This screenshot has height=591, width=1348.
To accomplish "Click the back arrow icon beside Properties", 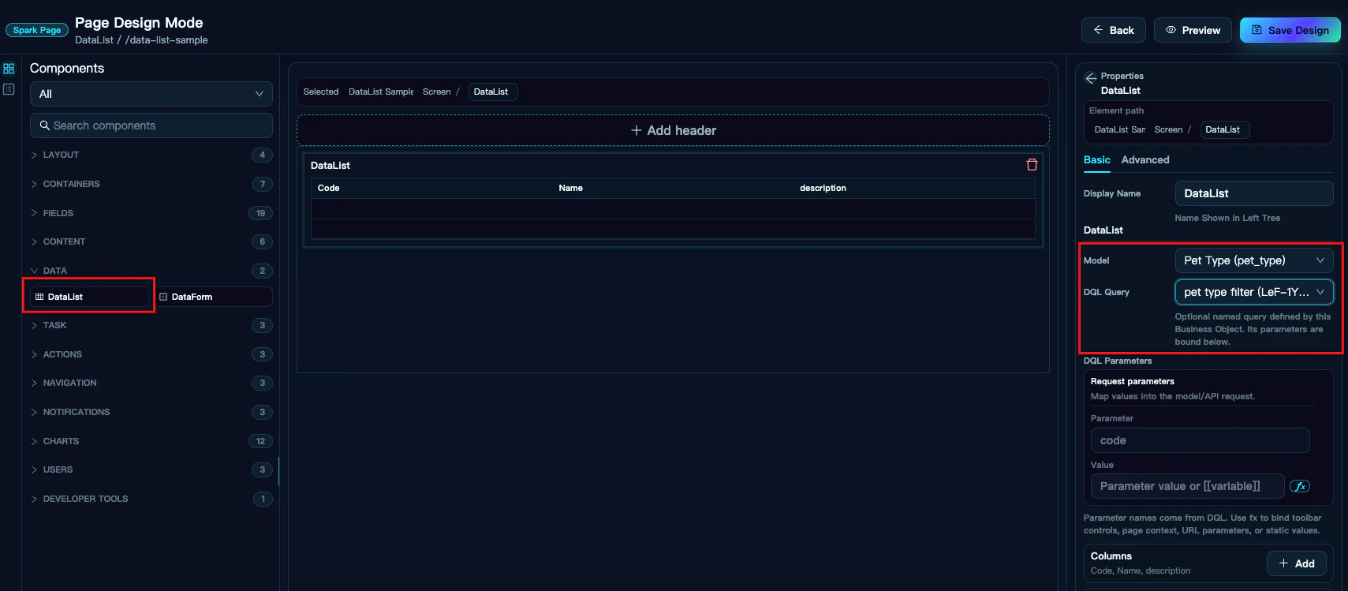I will 1091,78.
